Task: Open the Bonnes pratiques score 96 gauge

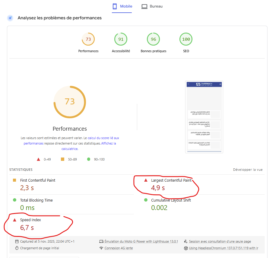Action: pos(153,39)
